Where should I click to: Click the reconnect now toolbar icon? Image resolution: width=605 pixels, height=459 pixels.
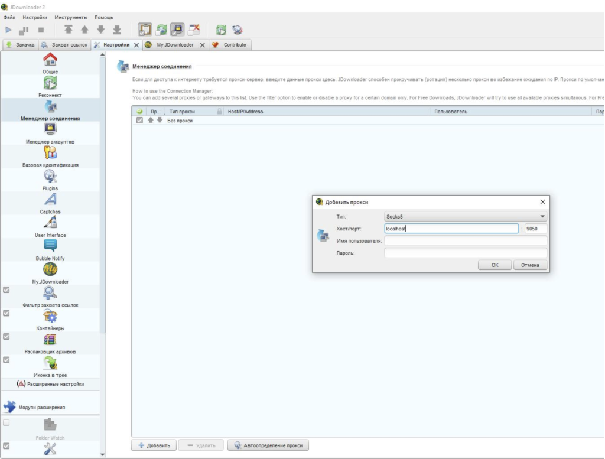point(221,30)
